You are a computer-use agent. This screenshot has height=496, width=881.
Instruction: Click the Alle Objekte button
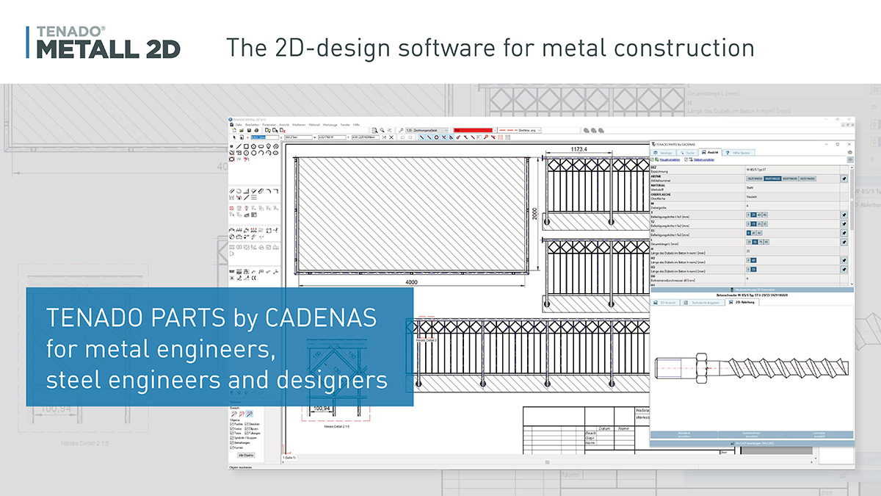(x=246, y=455)
